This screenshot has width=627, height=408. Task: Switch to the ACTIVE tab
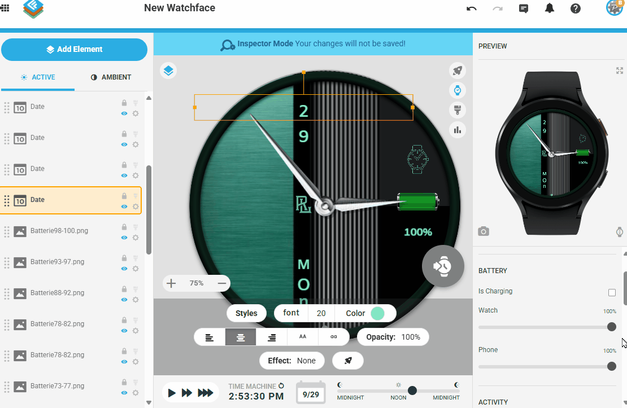point(38,77)
